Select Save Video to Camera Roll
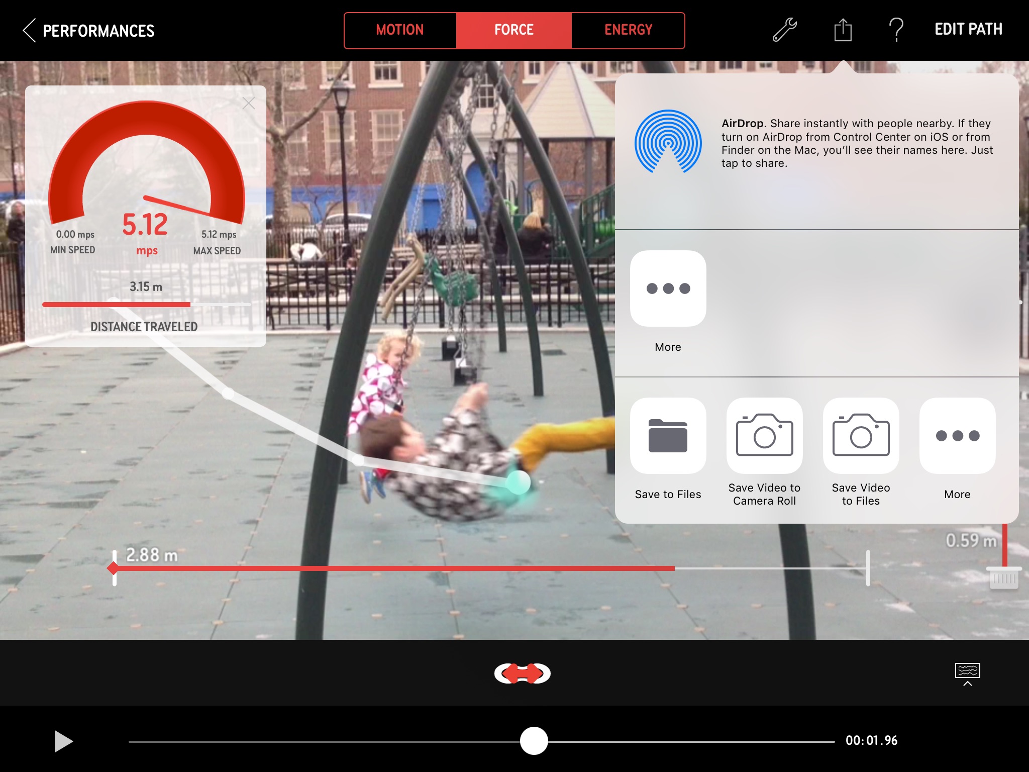 [x=764, y=436]
